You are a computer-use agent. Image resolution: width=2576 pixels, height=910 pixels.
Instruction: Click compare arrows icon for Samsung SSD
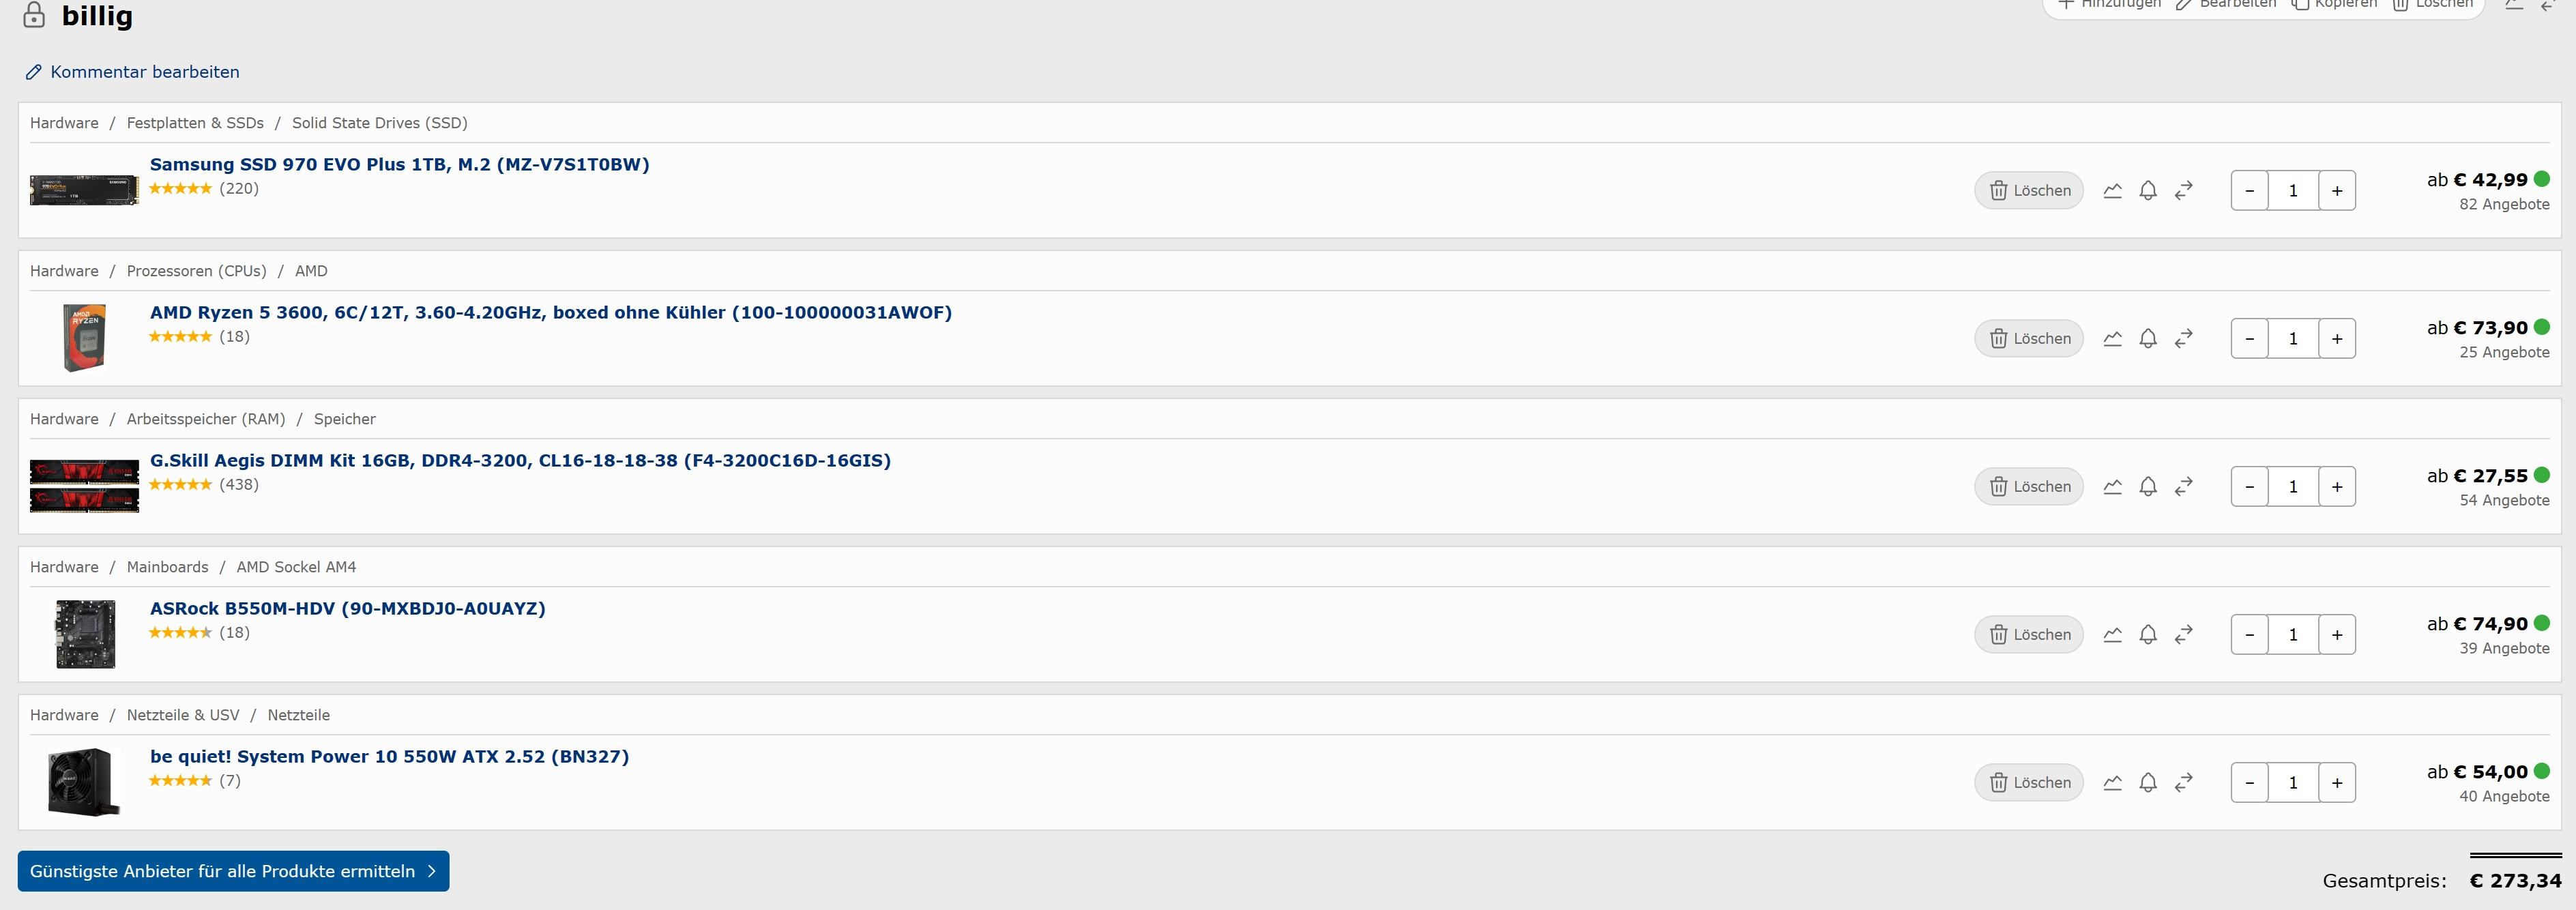[x=2184, y=191]
